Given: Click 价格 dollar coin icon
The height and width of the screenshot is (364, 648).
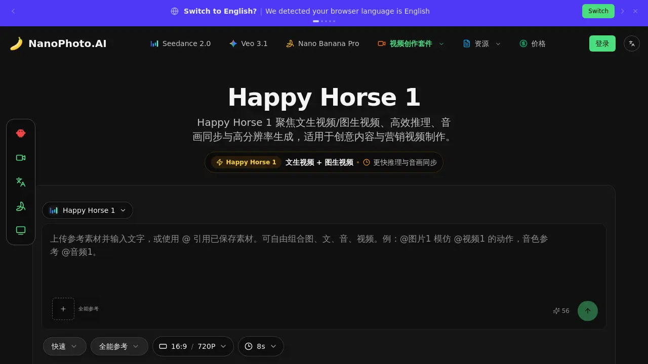Looking at the screenshot, I should [523, 43].
